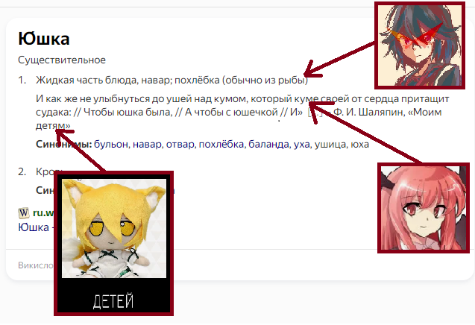Image resolution: width=475 pixels, height=325 pixels.
Task: Click the yellow fox plush doll image
Action: pyautogui.click(x=114, y=228)
